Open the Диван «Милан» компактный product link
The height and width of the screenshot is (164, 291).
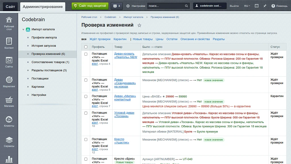click(x=125, y=98)
